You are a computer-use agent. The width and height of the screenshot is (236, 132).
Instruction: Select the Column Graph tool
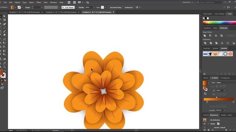click(x=4, y=59)
